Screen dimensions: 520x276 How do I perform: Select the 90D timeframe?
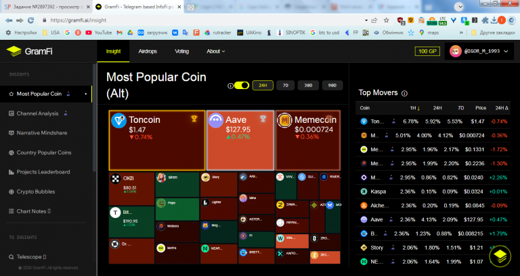pos(332,85)
